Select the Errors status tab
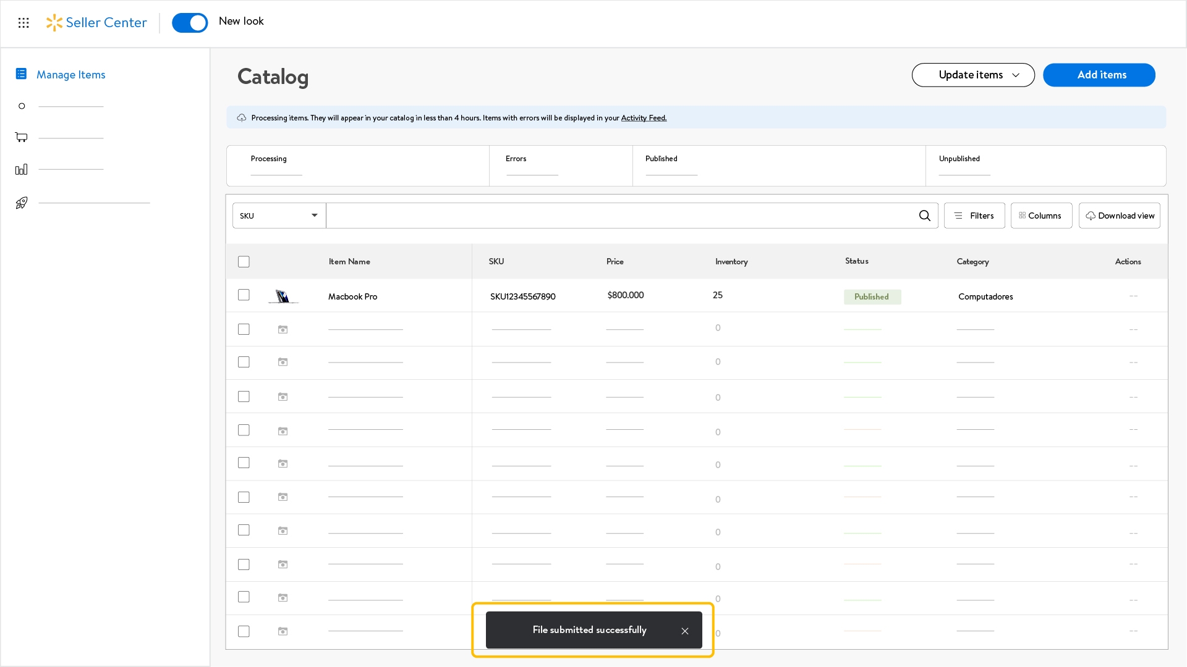Screen dimensions: 1187x667 click(561, 166)
